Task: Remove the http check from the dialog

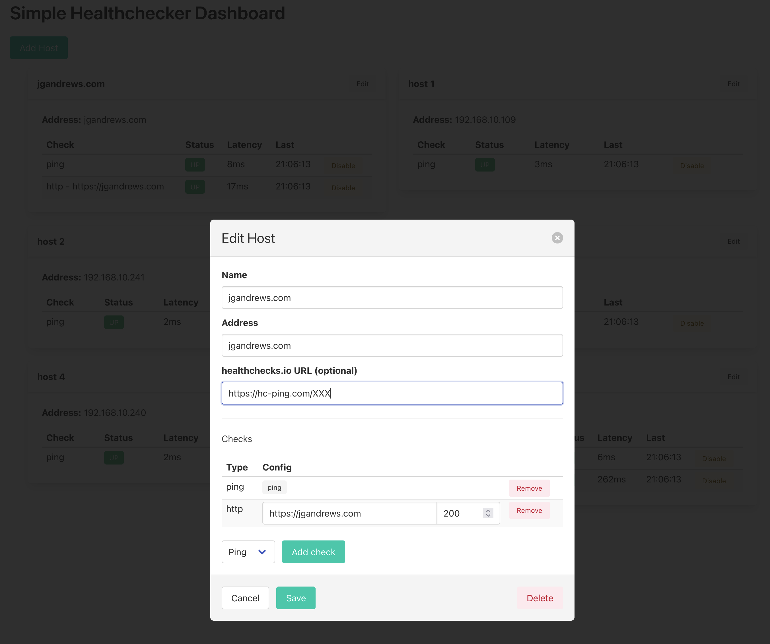Action: coord(529,510)
